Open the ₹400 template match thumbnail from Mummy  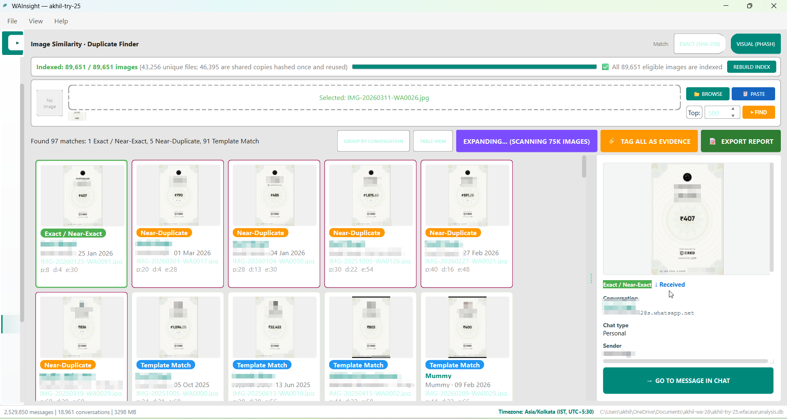tap(467, 327)
